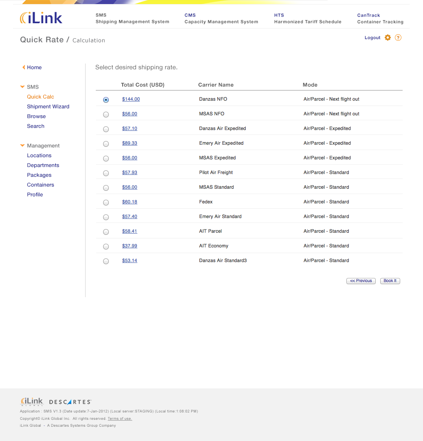
Task: Open the Terms of use link
Action: (x=120, y=419)
